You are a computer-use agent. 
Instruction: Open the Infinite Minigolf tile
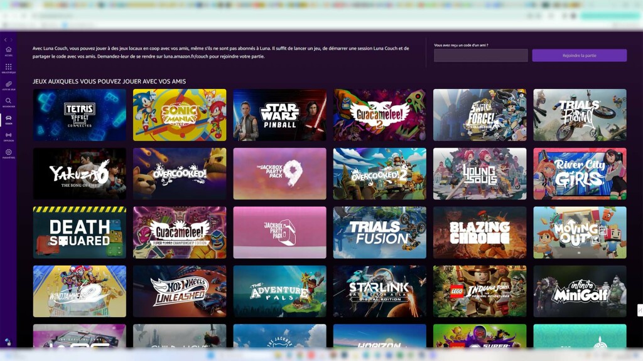580,291
